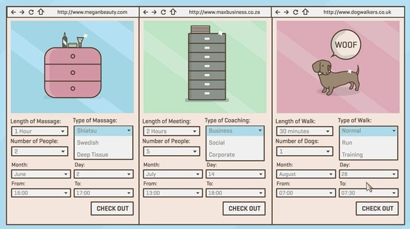This screenshot has width=410, height=229.
Task: Open the August month dropdown
Action: click(305, 174)
